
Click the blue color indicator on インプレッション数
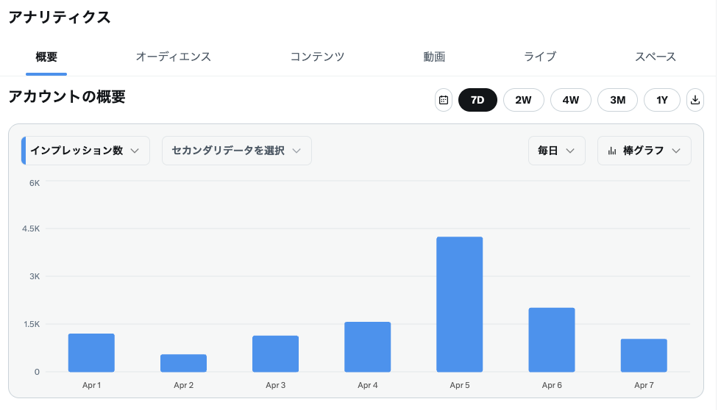click(x=24, y=151)
